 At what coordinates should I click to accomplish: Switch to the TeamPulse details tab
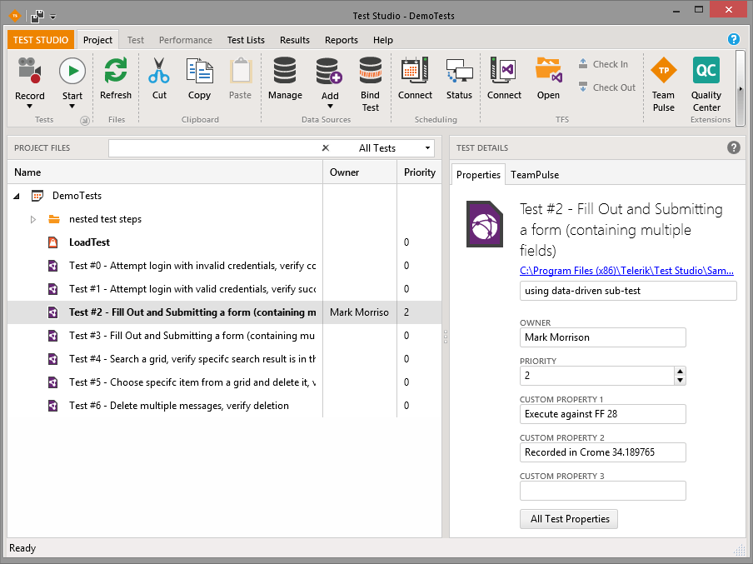(x=535, y=175)
